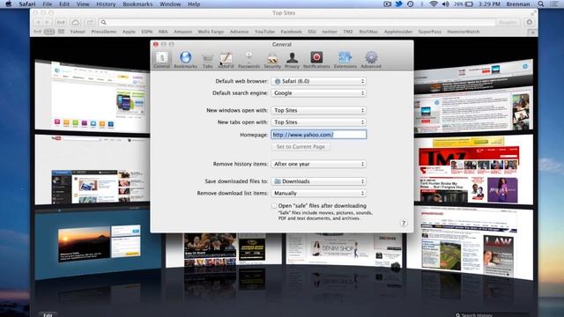This screenshot has height=317, width=564.
Task: Open the Default search engine dropdown
Action: tap(319, 93)
